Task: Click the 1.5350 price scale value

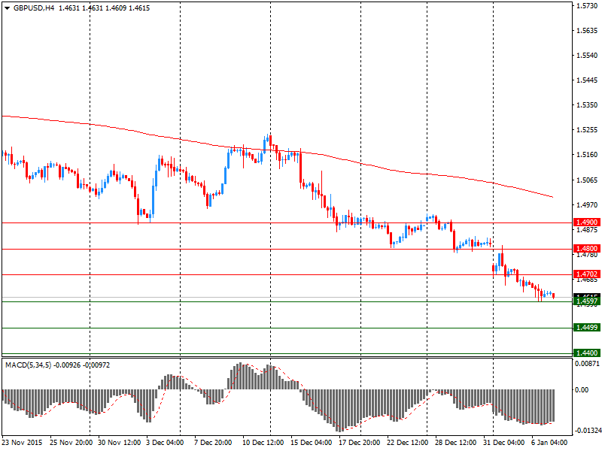Action: click(x=587, y=105)
